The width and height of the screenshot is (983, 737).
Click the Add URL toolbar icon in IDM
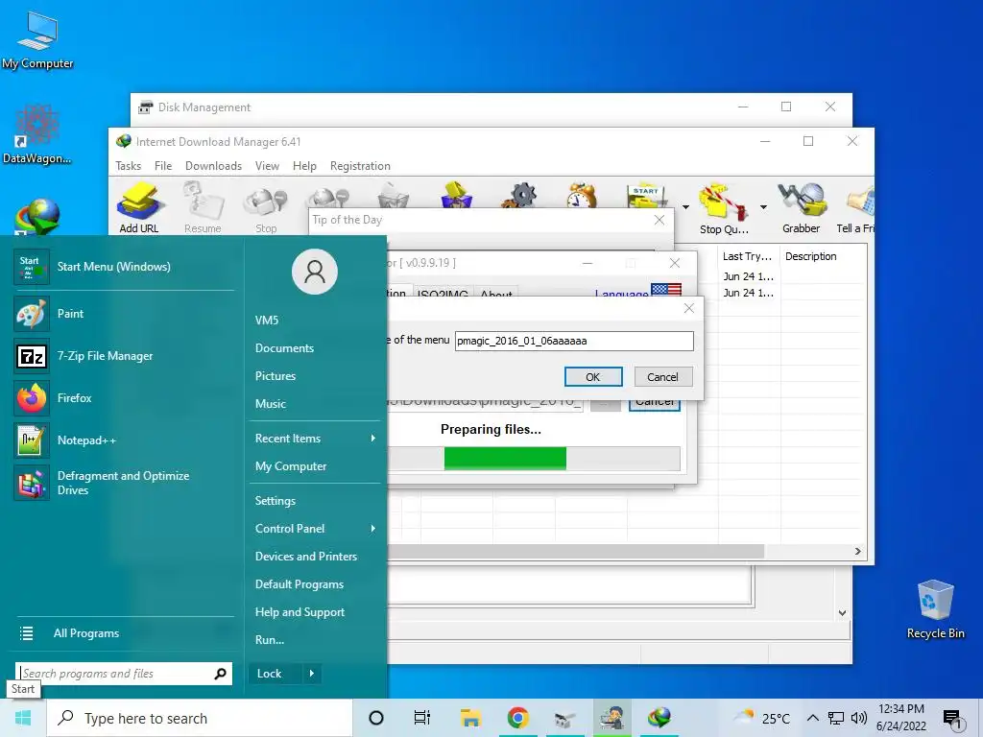[140, 207]
